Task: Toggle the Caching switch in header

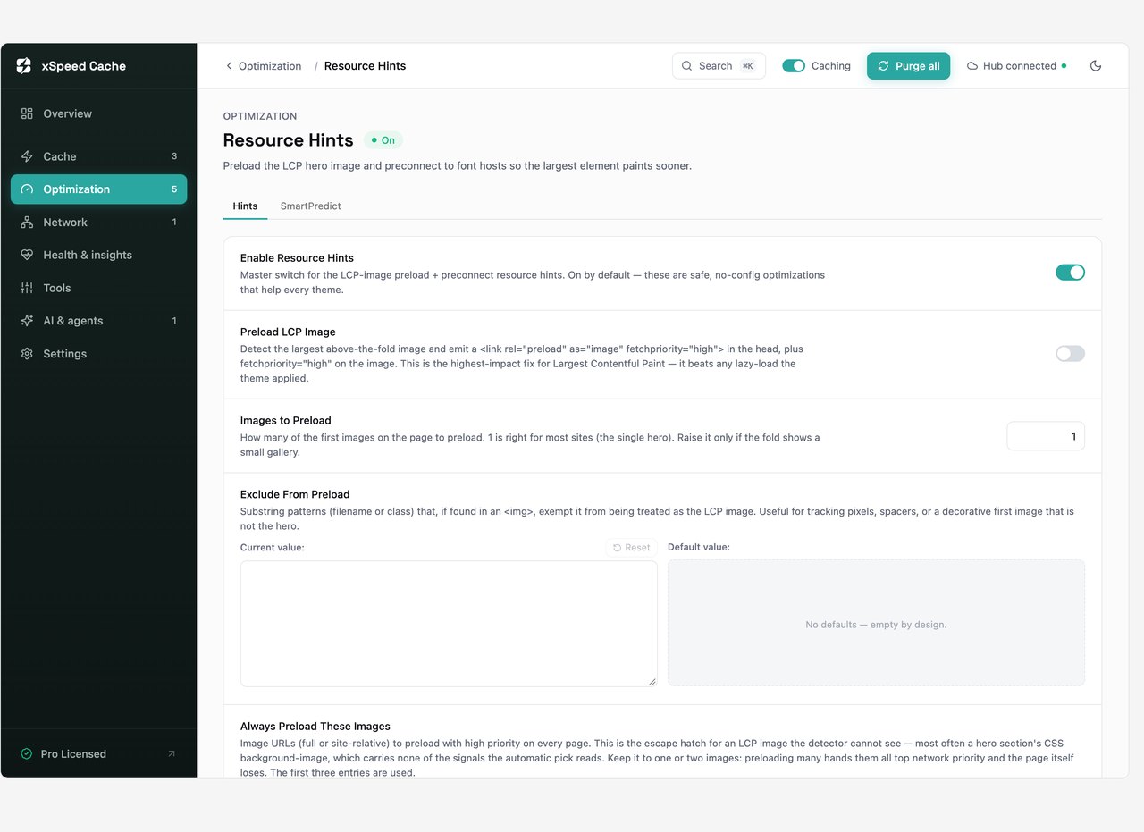Action: point(794,66)
